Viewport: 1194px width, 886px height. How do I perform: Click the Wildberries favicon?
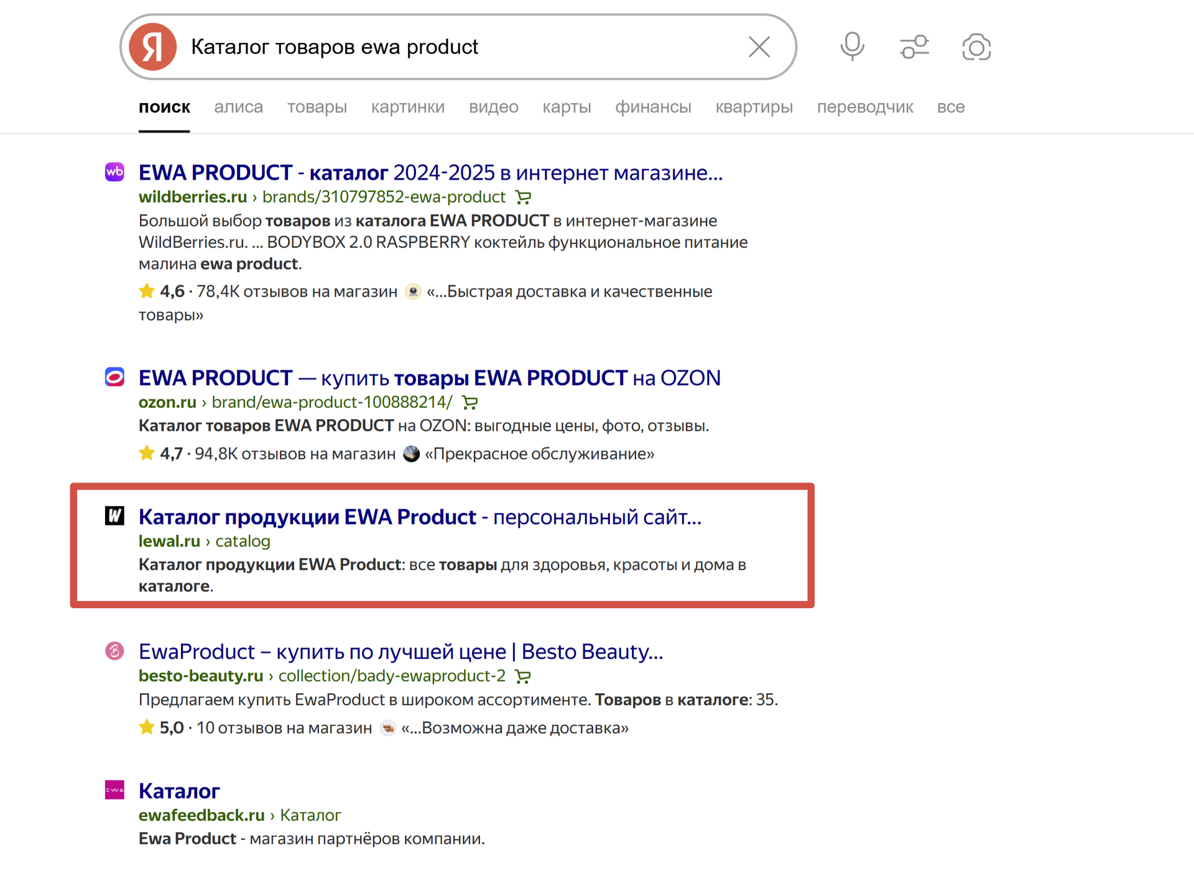pos(114,172)
